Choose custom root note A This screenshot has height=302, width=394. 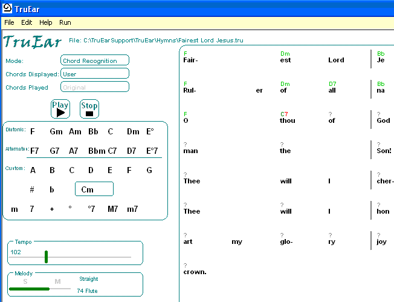[33, 171]
